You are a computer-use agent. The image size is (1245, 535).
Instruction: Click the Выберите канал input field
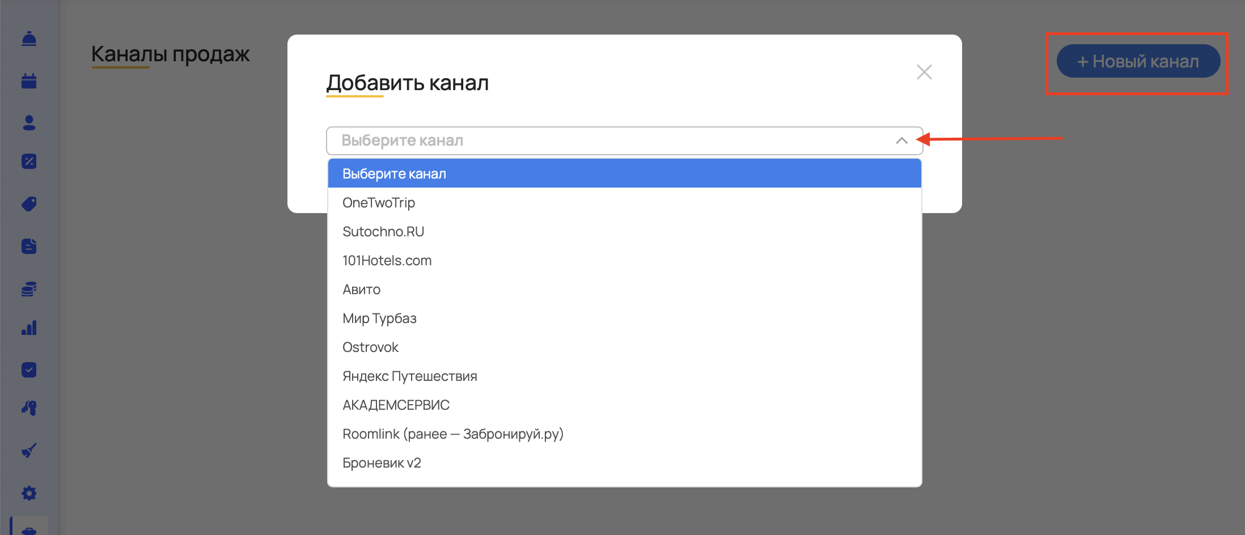[x=567, y=140]
